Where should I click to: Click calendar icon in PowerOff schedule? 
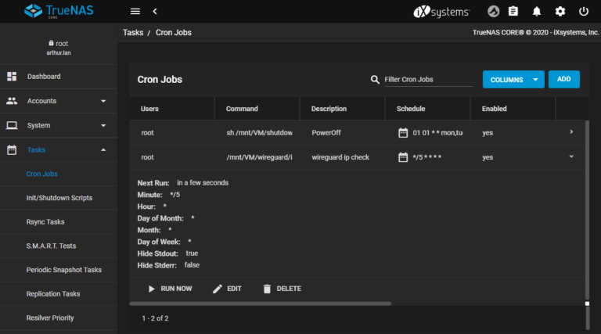(x=403, y=133)
